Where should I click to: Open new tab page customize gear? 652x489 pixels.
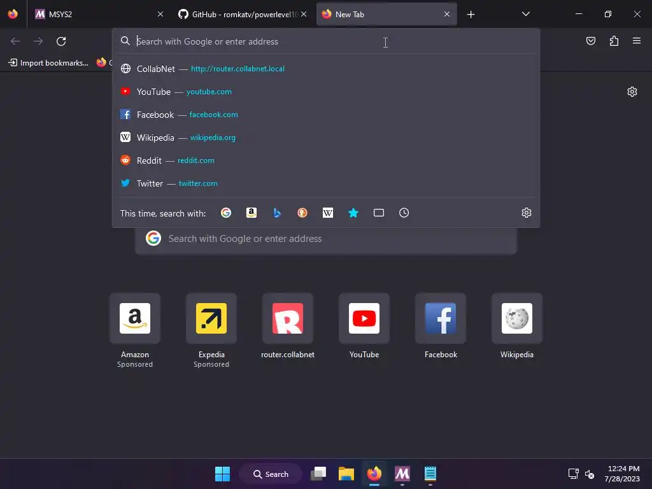[632, 92]
